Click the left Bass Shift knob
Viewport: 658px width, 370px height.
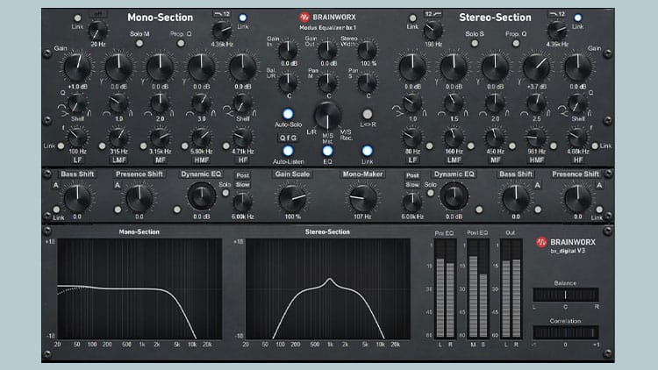point(77,198)
